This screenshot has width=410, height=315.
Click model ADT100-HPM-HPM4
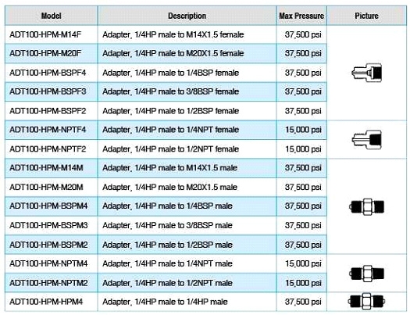[46, 302]
